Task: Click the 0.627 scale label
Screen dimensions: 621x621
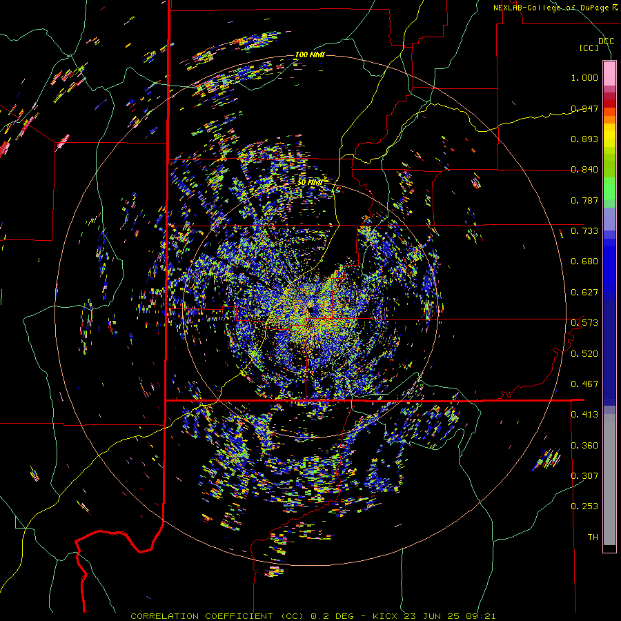Action: 584,292
